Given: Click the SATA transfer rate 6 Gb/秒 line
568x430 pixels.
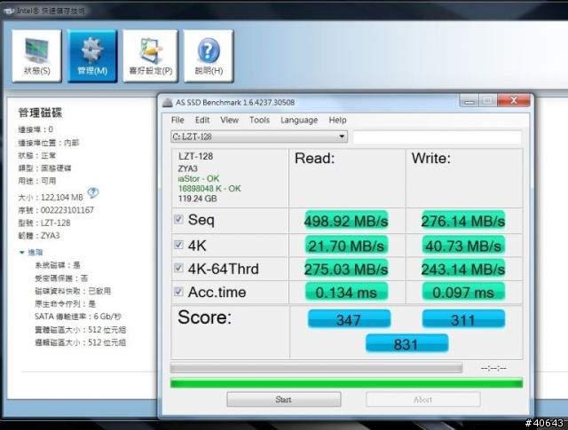Looking at the screenshot, I should click(x=78, y=317).
